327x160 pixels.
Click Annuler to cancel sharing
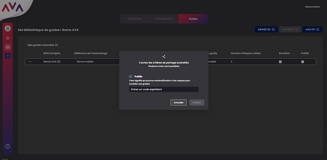point(178,102)
